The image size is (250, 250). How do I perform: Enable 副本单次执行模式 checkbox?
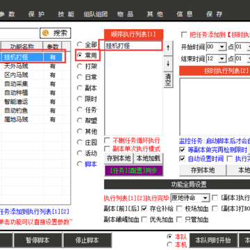(107, 149)
